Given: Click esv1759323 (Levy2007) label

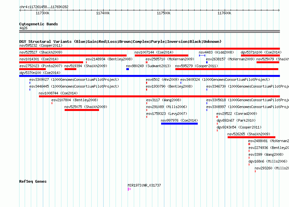Looking at the screenshot, I should [167, 114].
